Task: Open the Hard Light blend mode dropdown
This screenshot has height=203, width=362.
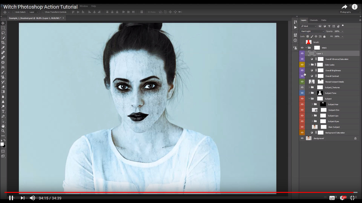Action: [312, 31]
